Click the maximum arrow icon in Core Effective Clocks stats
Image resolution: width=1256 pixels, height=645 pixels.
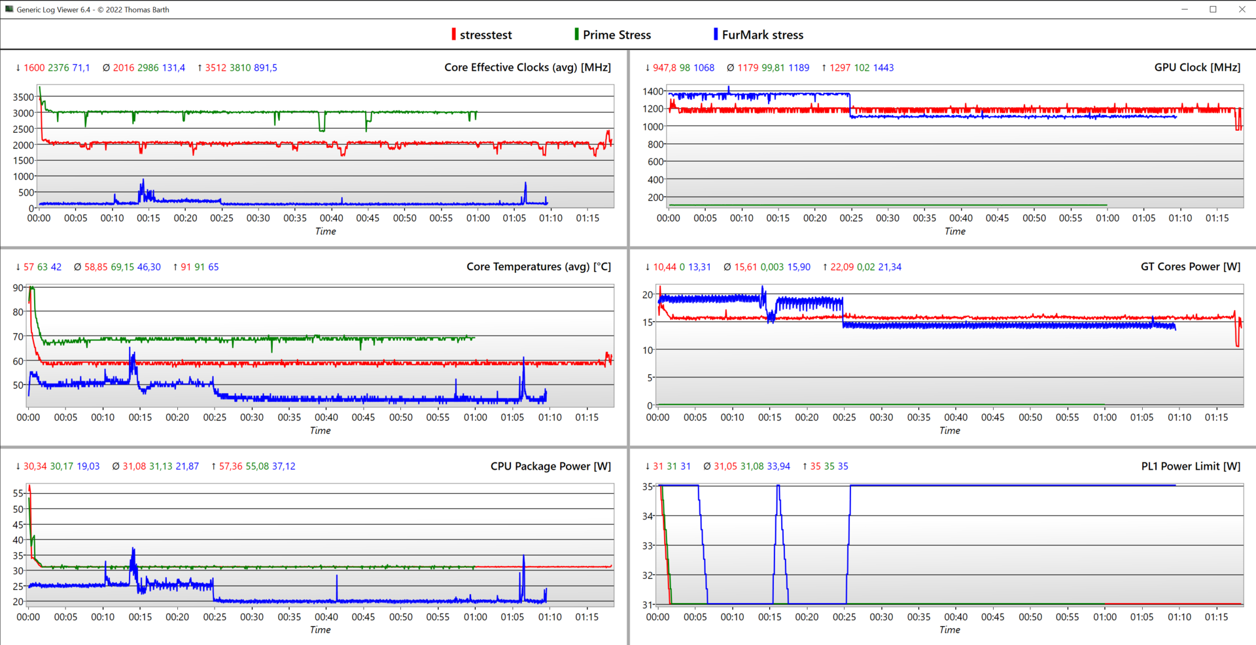[x=200, y=67]
